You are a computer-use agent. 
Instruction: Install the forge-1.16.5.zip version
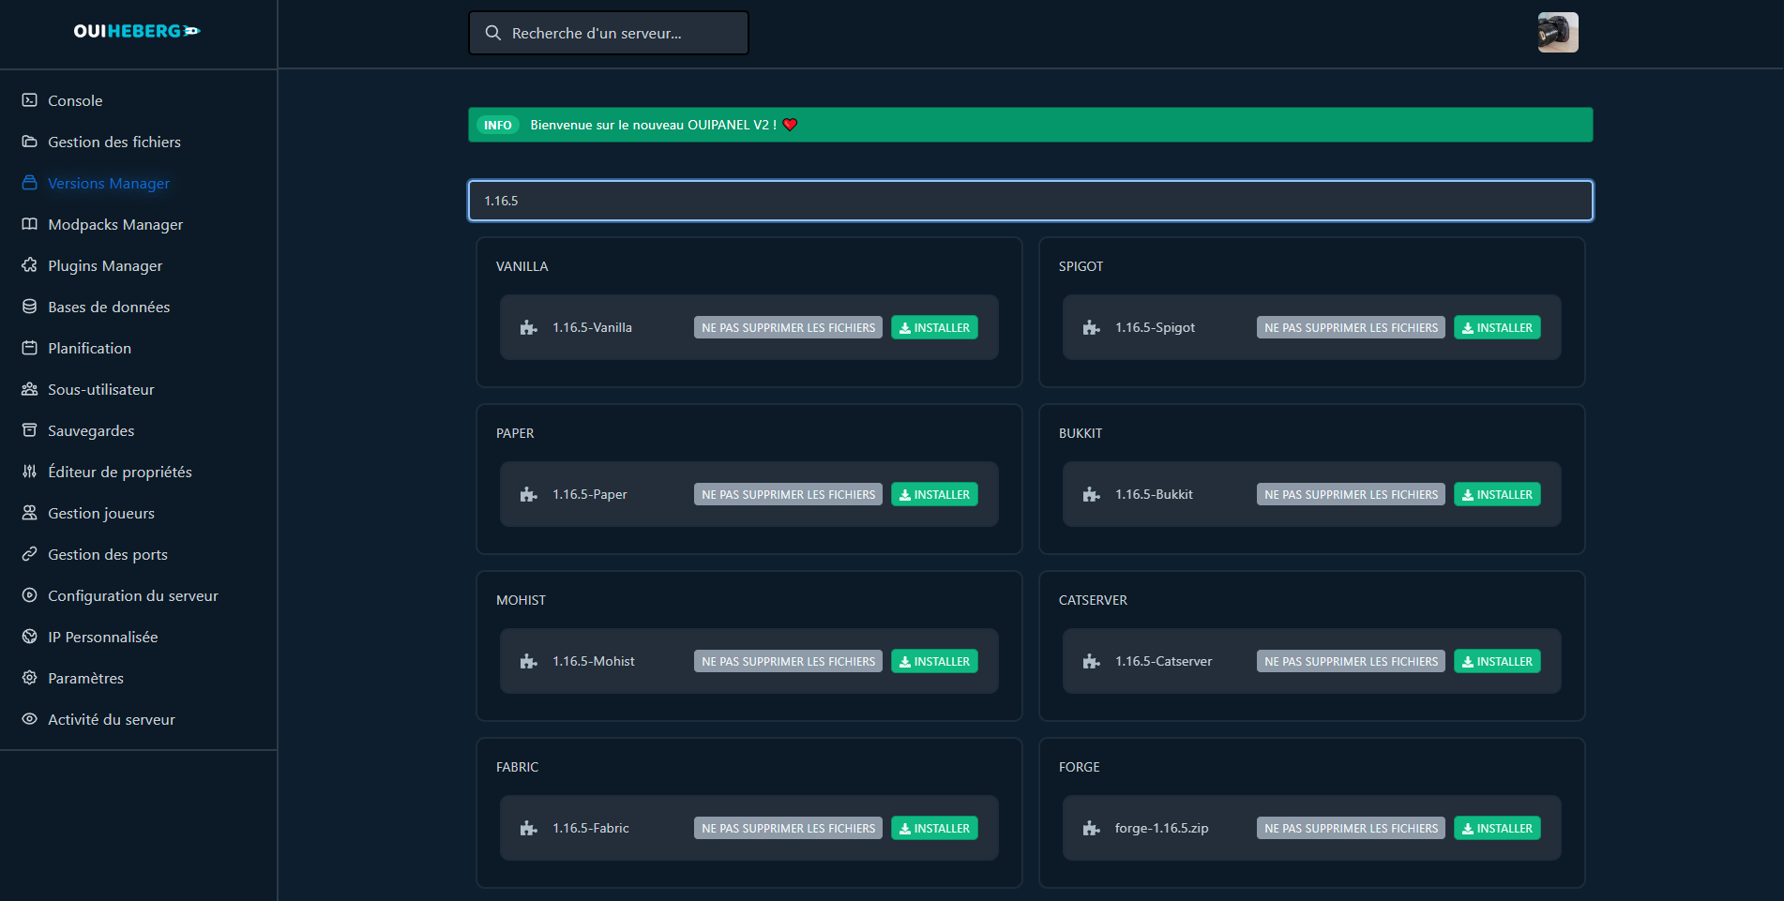(1497, 828)
